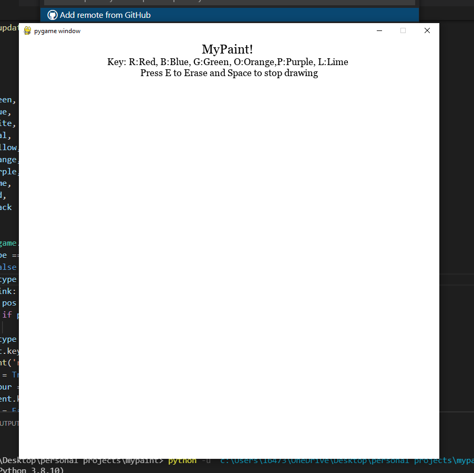
Task: Choose Add remote from GitHub option
Action: click(230, 15)
